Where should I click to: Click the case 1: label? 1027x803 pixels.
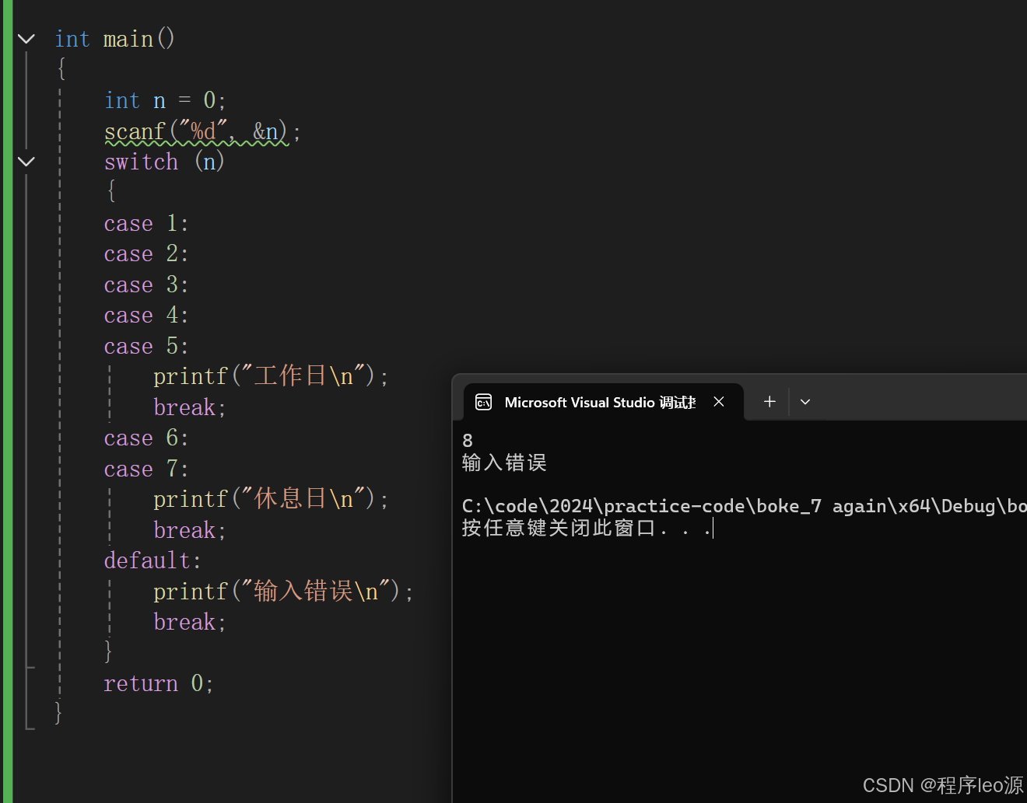[x=146, y=224]
